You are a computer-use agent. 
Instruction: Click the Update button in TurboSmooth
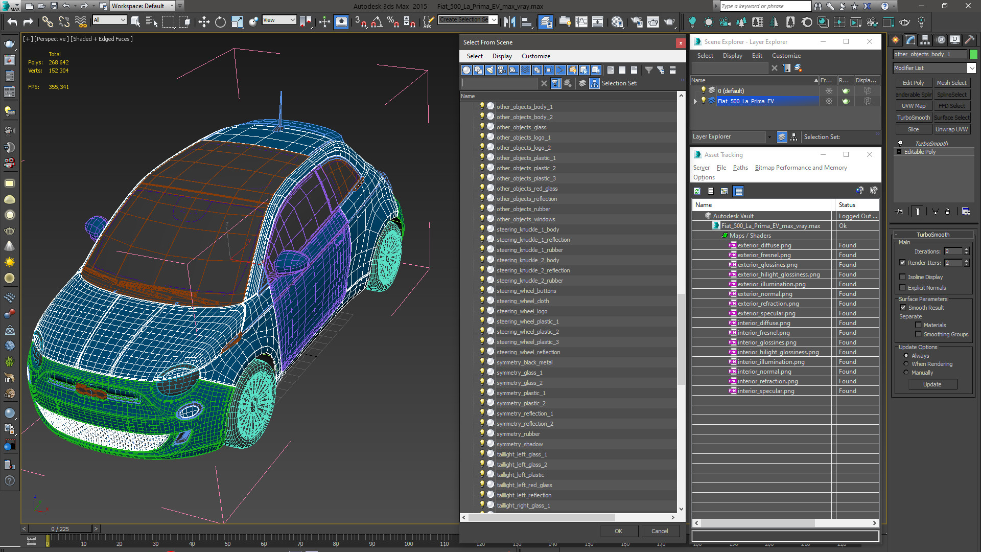click(932, 384)
